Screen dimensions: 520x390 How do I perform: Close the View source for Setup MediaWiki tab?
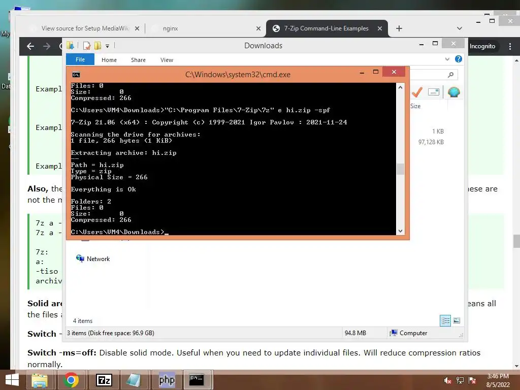[x=137, y=28]
